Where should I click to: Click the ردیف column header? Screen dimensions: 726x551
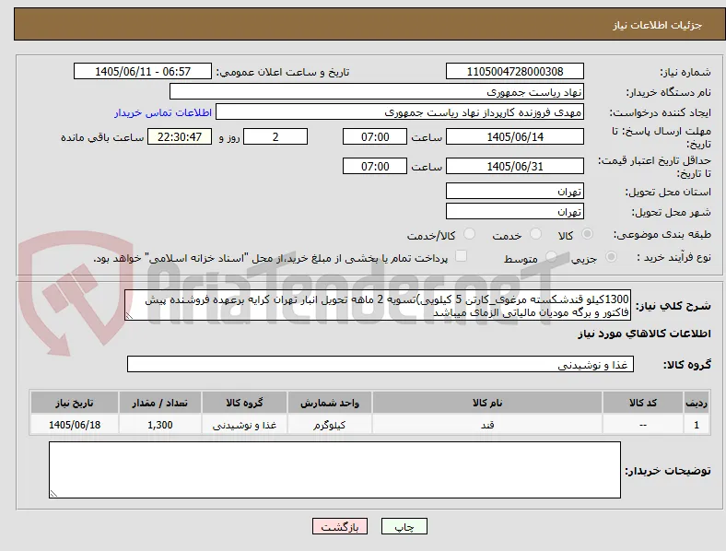point(697,403)
